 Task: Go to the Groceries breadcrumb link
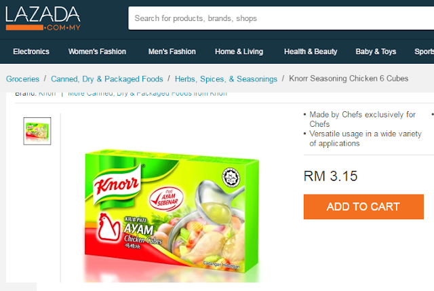point(22,79)
